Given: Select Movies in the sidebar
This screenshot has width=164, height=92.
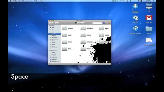Looking at the screenshot, I should pyautogui.click(x=55, y=44).
